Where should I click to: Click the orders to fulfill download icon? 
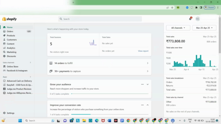[51, 63]
